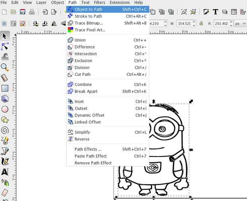Choose Stroke to Path menu entry
Screen dimensions: 247x201
click(x=108, y=16)
